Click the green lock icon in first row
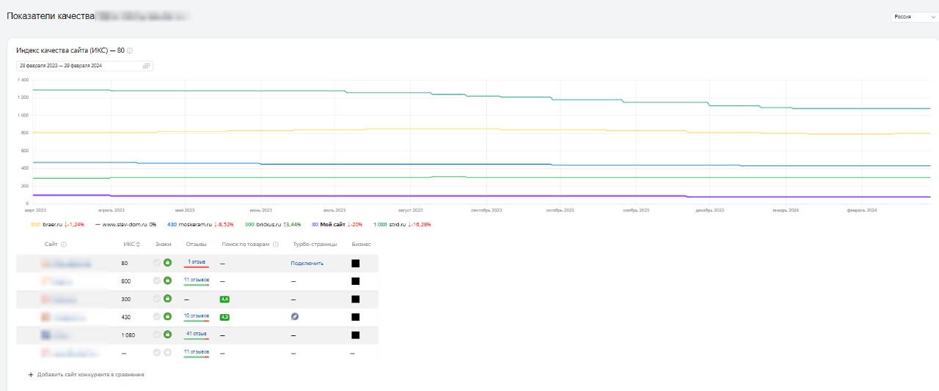Screen dimensions: 939x391 (167, 263)
